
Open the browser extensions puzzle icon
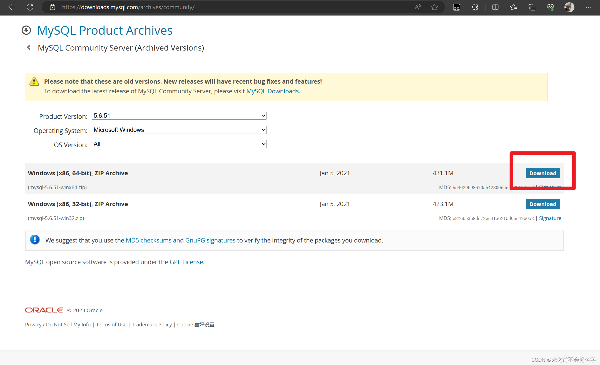coord(475,7)
